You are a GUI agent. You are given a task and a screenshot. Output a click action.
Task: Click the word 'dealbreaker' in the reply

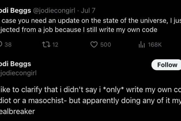coord(17,111)
